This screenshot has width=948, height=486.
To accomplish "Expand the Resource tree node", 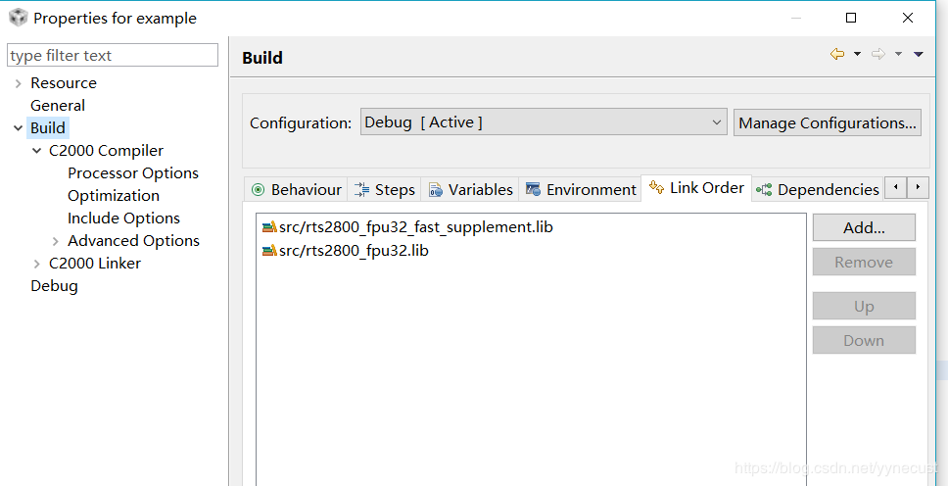I will [x=19, y=83].
